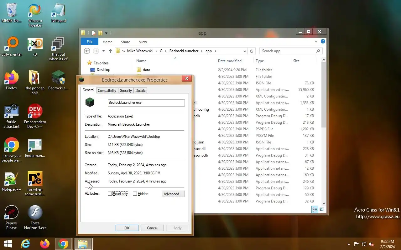Show hidden tray icons arrow
The image size is (401, 250).
[349, 244]
